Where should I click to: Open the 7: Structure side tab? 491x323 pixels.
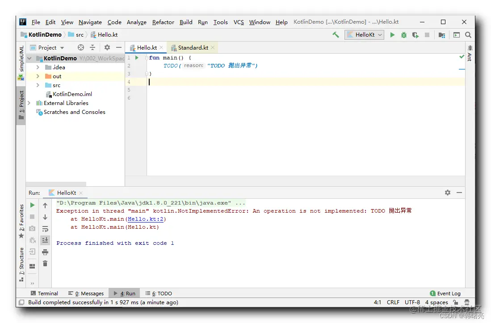tap(21, 264)
